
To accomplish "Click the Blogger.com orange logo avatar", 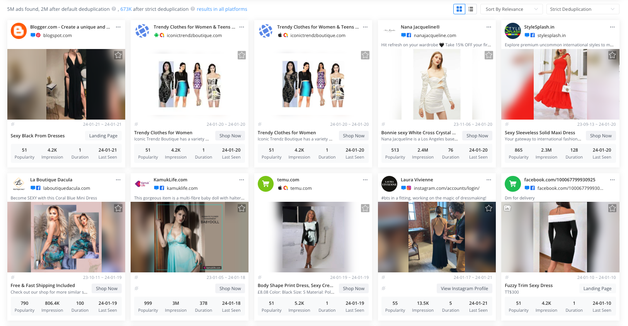I will [19, 31].
